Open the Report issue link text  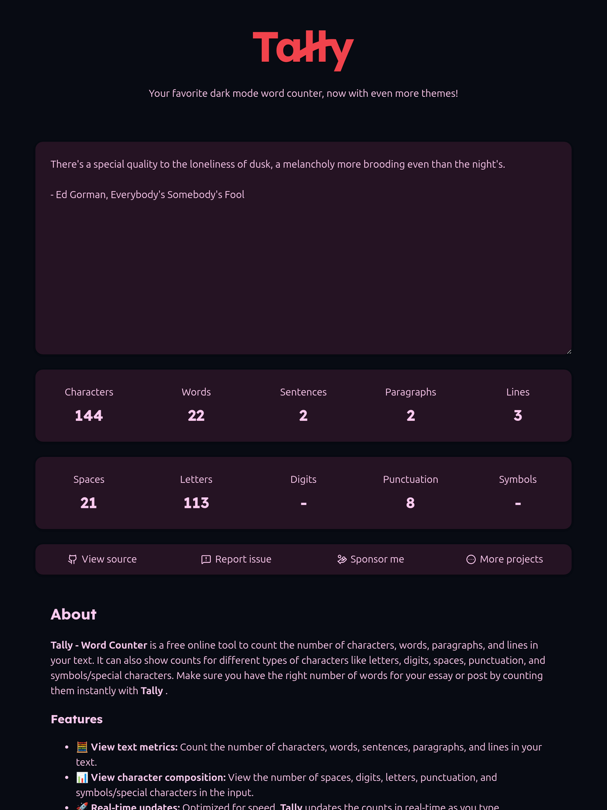[243, 559]
